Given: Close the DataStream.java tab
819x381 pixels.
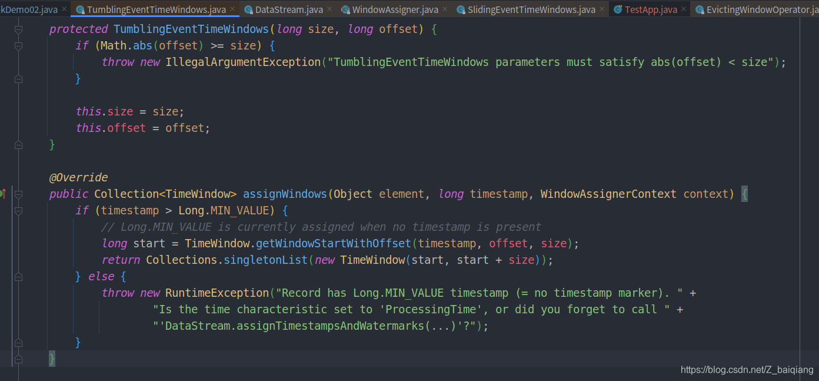Looking at the screenshot, I should click(x=329, y=9).
